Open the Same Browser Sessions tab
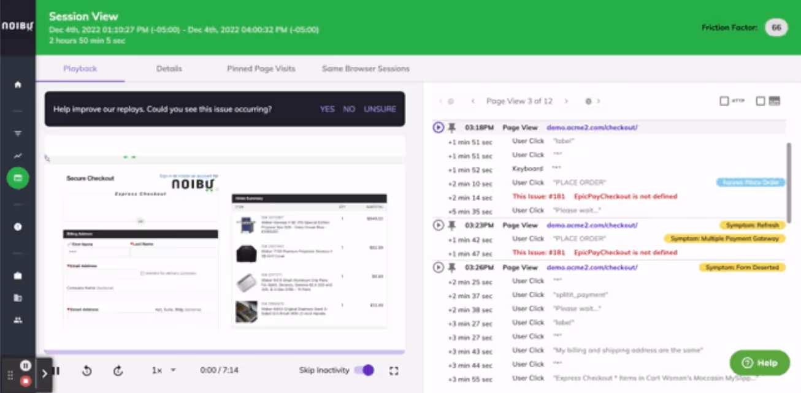The height and width of the screenshot is (393, 801). point(366,69)
